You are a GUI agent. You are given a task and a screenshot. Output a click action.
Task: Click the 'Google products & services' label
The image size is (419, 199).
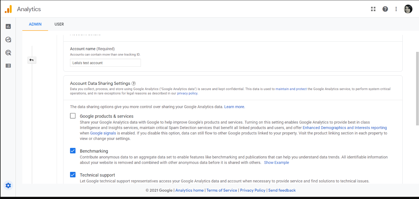pyautogui.click(x=107, y=116)
